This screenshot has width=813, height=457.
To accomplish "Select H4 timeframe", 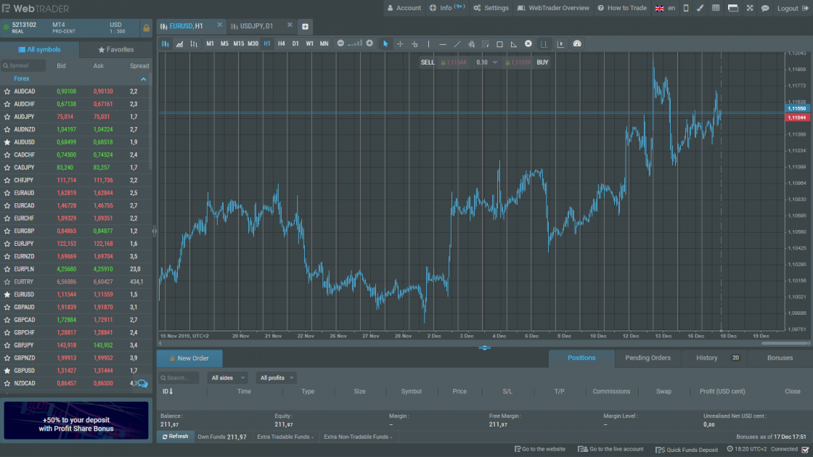I will 281,44.
